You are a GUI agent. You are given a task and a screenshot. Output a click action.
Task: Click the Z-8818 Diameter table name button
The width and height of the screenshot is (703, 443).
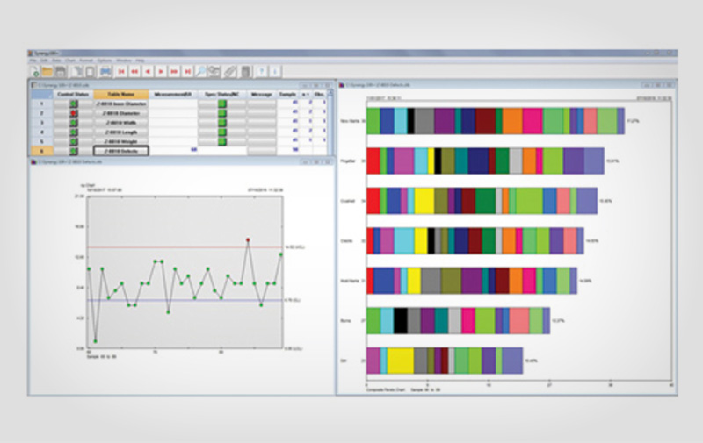[x=121, y=113]
